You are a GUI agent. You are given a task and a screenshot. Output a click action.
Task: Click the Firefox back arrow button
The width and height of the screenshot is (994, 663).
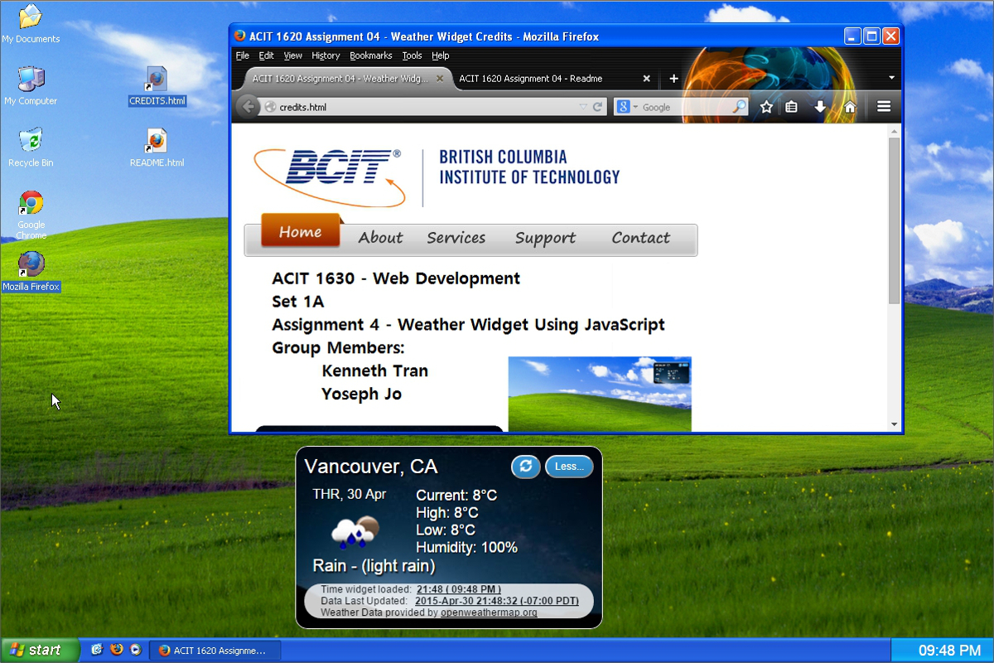pos(247,107)
